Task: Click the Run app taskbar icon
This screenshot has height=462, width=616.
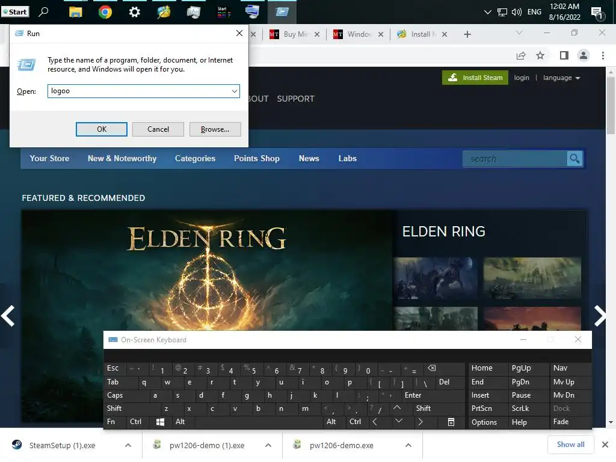Action: pyautogui.click(x=282, y=12)
